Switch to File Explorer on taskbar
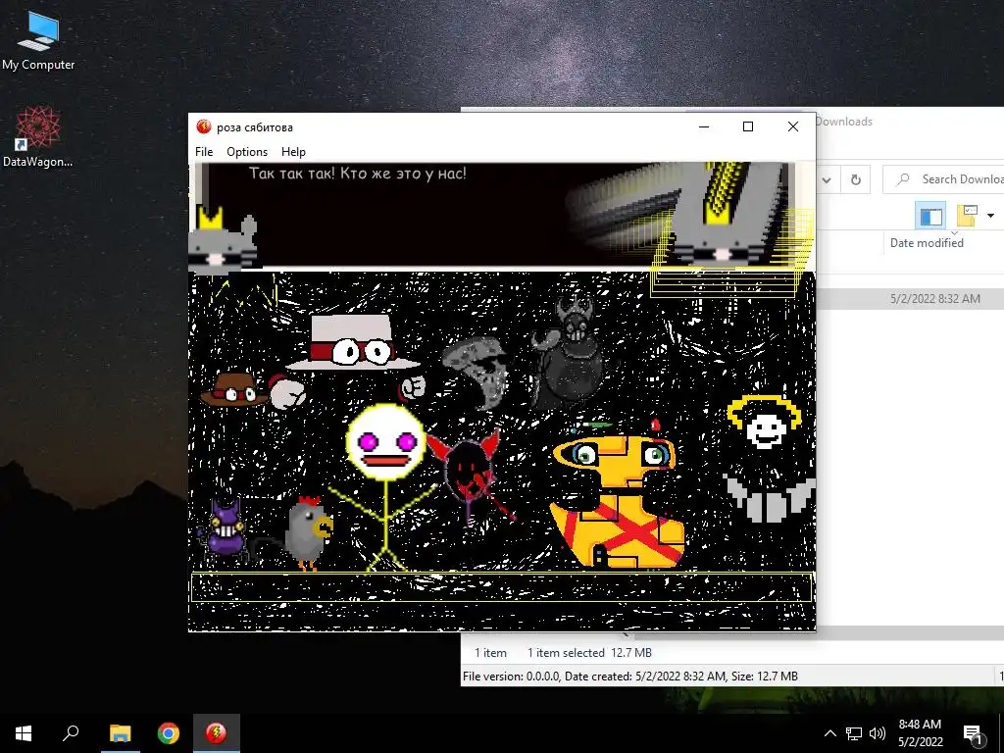1004x753 pixels. coord(120,733)
